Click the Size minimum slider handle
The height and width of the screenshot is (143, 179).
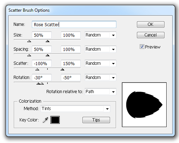coord(29,41)
